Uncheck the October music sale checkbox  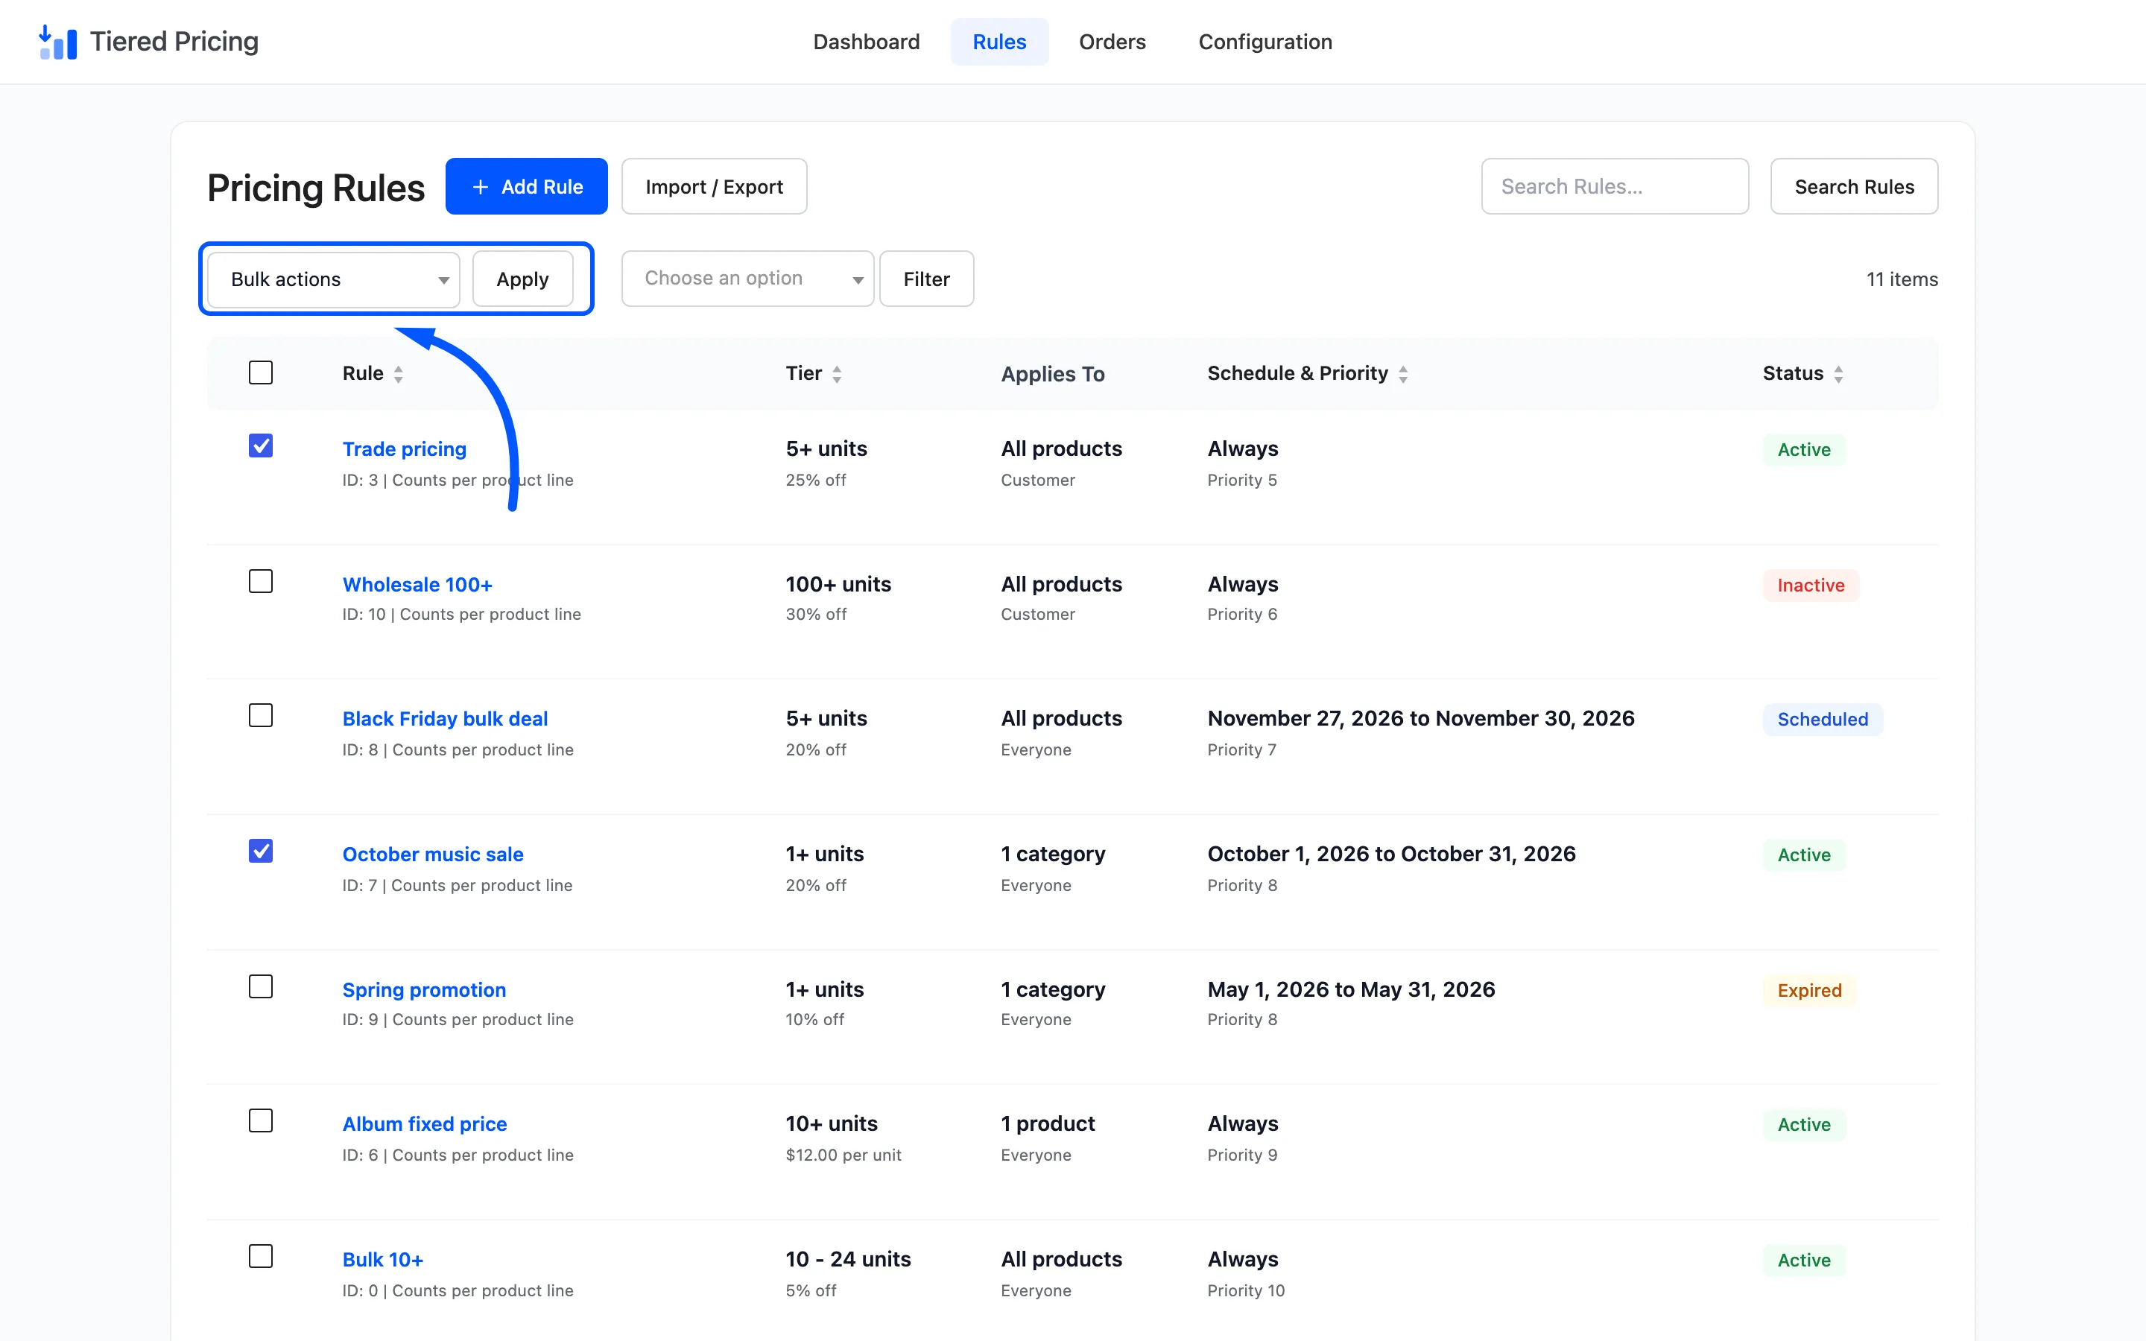tap(261, 851)
